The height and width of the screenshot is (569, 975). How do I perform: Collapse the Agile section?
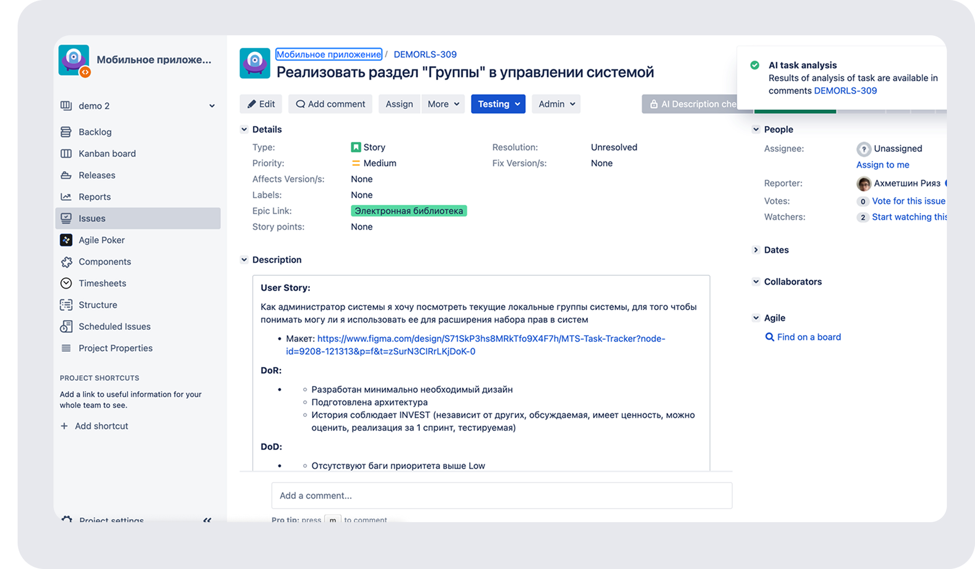coord(756,318)
